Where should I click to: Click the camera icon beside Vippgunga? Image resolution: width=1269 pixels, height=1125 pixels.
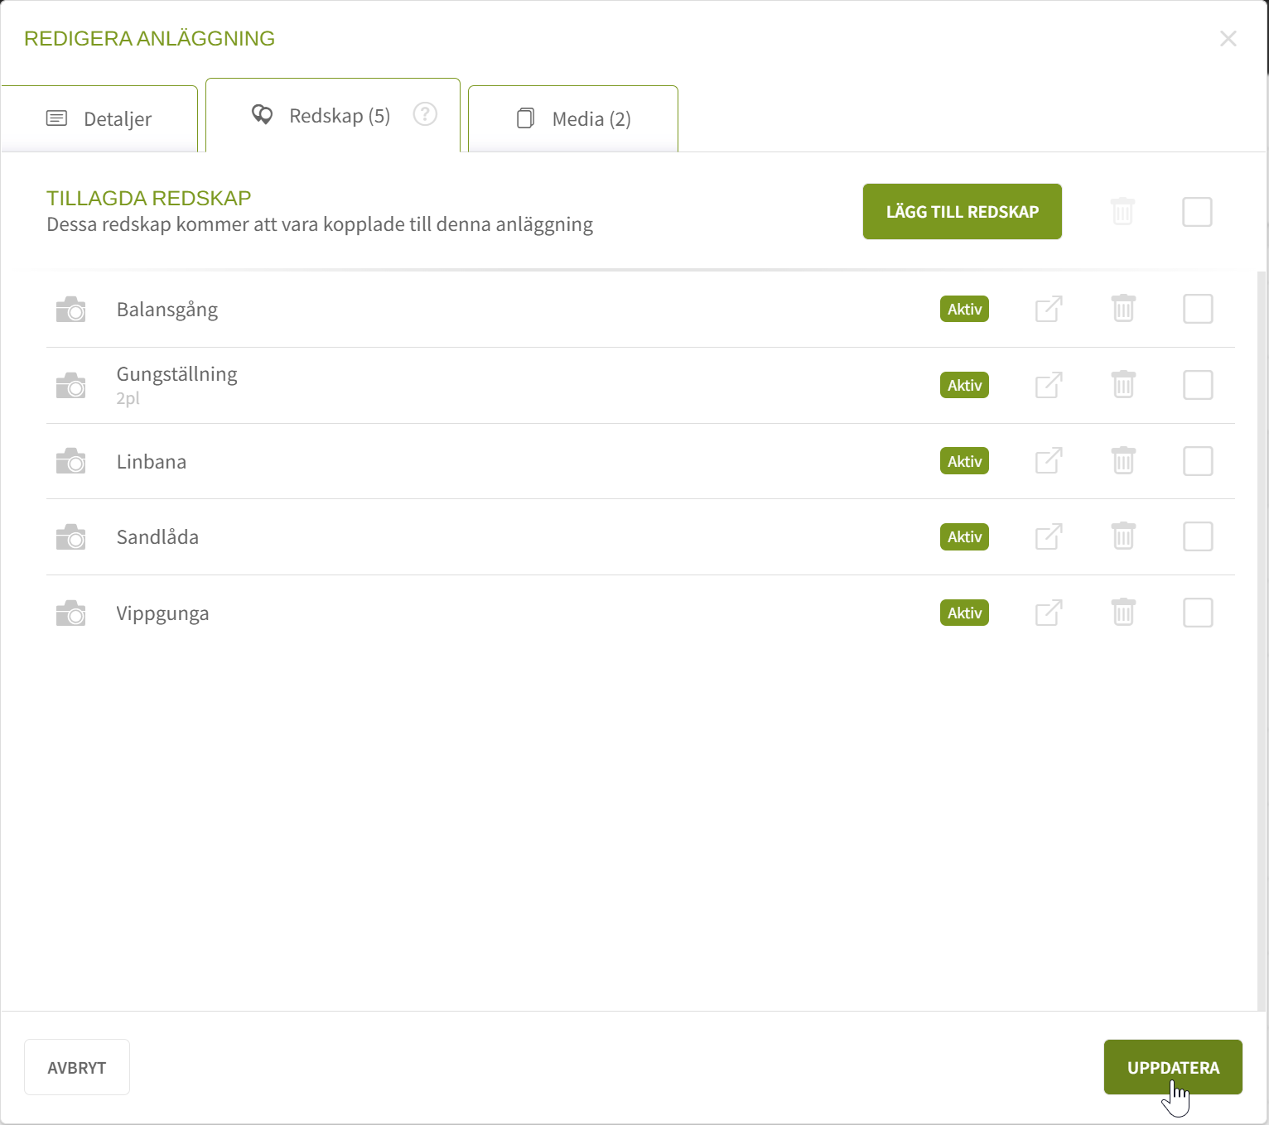click(71, 613)
